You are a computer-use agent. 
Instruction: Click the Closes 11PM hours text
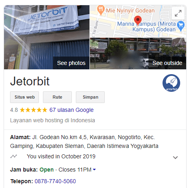75,170
